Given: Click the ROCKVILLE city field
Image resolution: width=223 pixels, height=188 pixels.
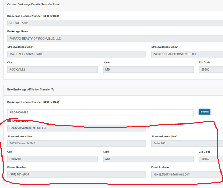Looking at the screenshot, I should (x=52, y=70).
